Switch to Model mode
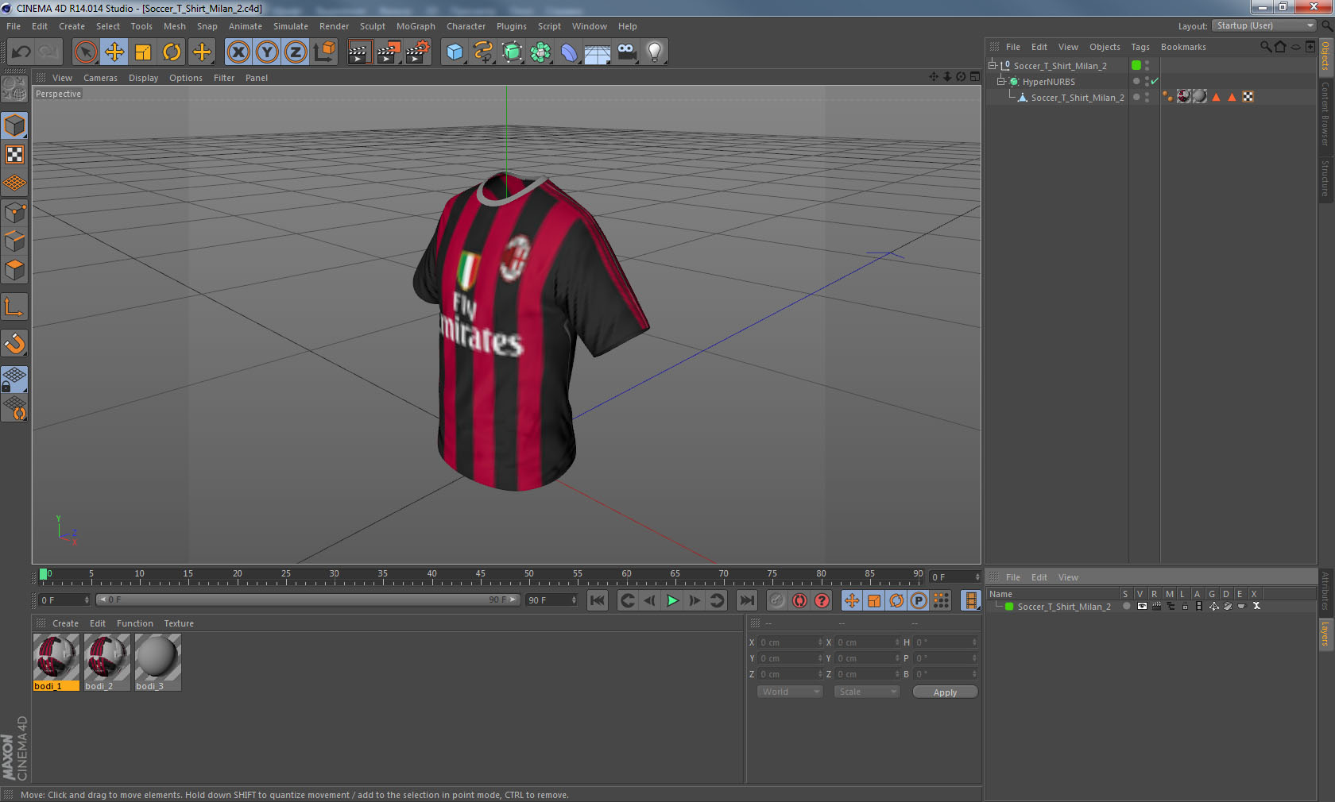The width and height of the screenshot is (1335, 802). [x=14, y=125]
